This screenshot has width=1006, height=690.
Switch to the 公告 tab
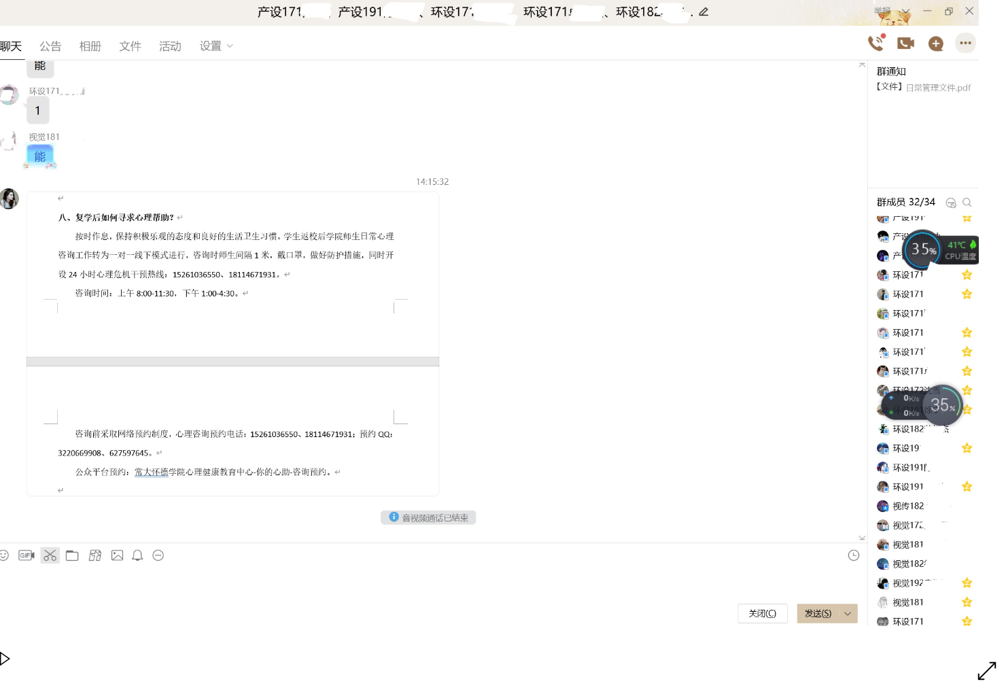(x=50, y=46)
